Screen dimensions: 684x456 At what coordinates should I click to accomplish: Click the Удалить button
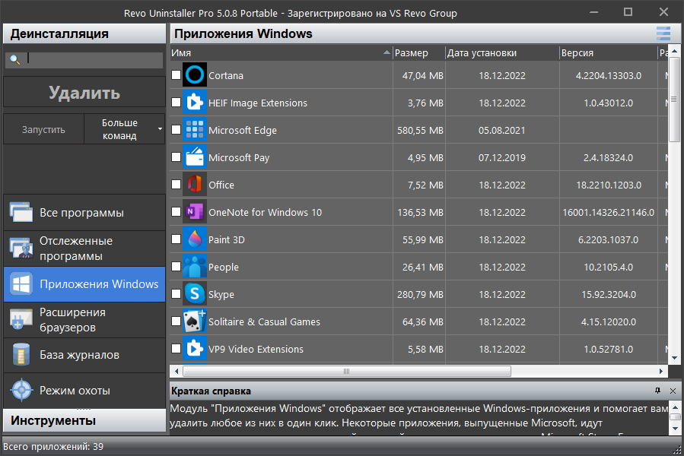[x=84, y=93]
